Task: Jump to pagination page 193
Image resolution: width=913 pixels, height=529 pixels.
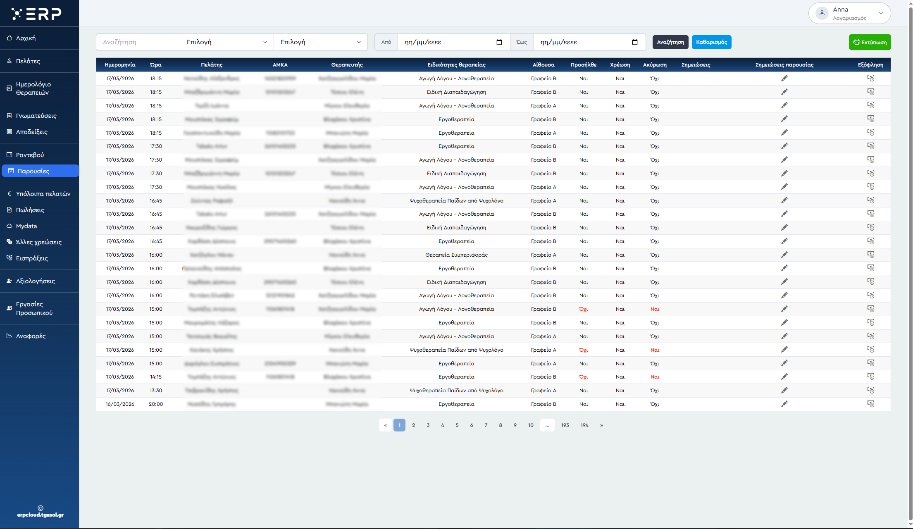Action: [565, 425]
